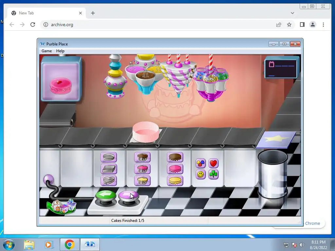Open Action Center flag tray icon
The width and height of the screenshot is (335, 251).
coord(294,245)
